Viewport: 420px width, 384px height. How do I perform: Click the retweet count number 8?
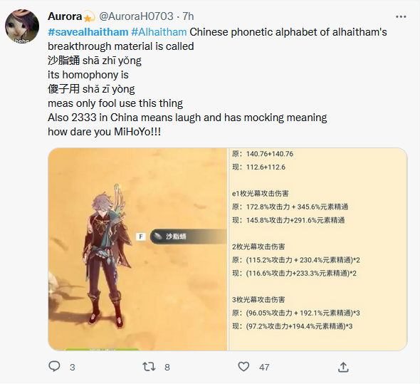coord(167,367)
